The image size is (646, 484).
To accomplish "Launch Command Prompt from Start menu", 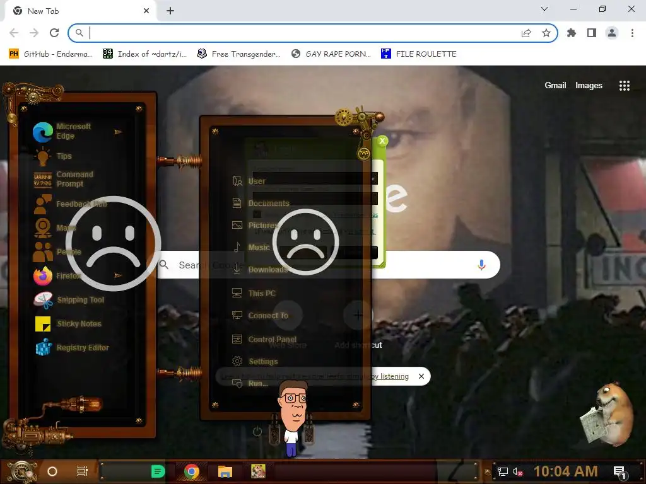I will pyautogui.click(x=64, y=179).
